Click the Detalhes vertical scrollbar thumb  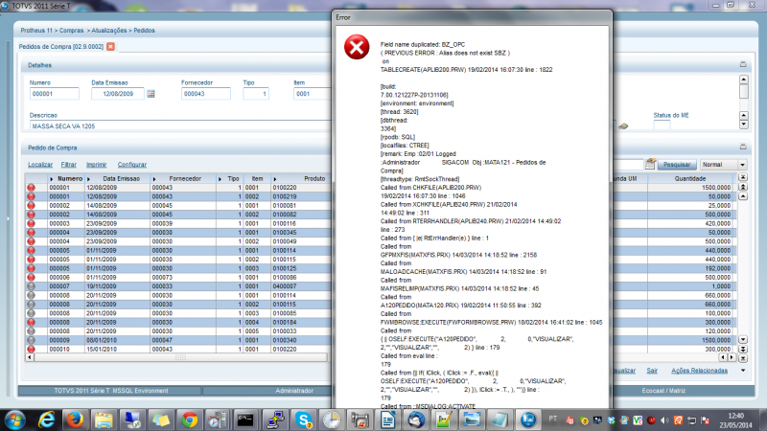[744, 91]
